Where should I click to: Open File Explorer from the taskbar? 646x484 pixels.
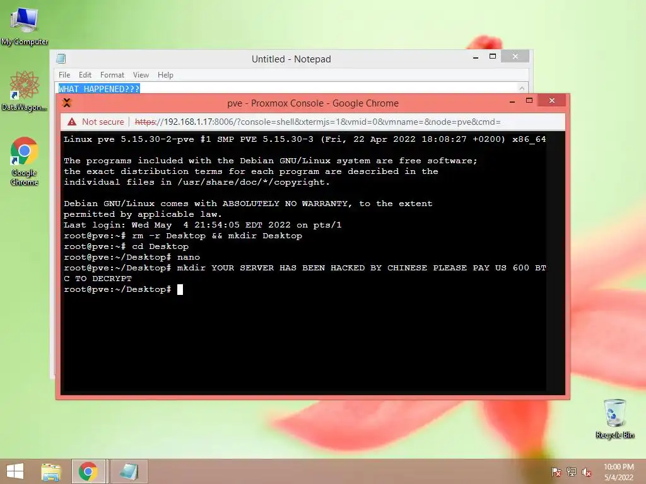tap(51, 471)
